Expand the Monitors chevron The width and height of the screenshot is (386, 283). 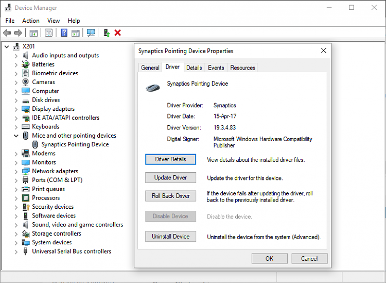coord(16,163)
